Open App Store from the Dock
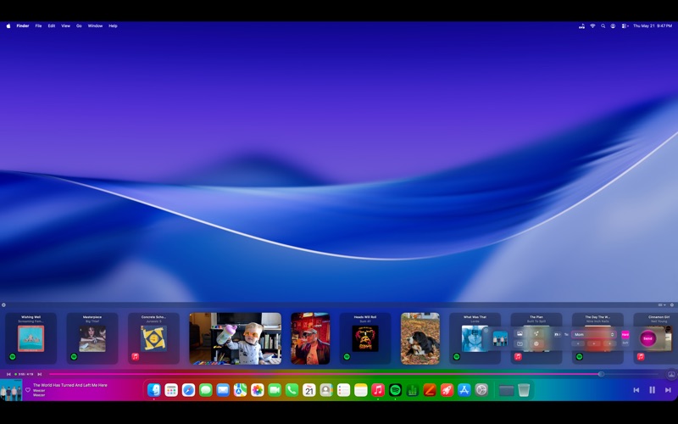The width and height of the screenshot is (678, 424). pos(464,390)
